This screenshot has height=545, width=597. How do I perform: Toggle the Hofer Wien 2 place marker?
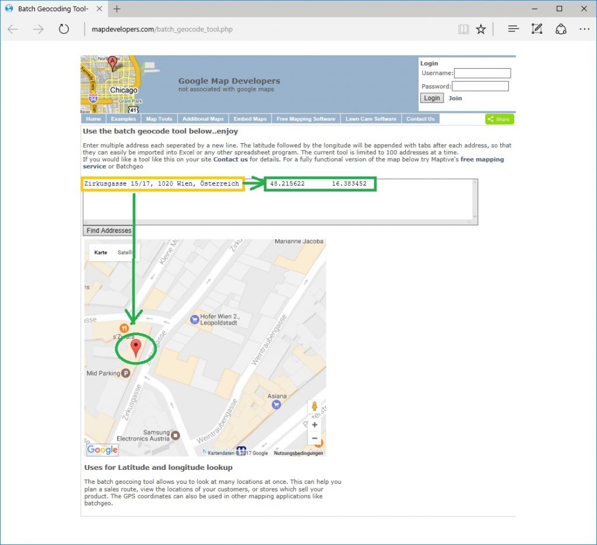pos(194,319)
